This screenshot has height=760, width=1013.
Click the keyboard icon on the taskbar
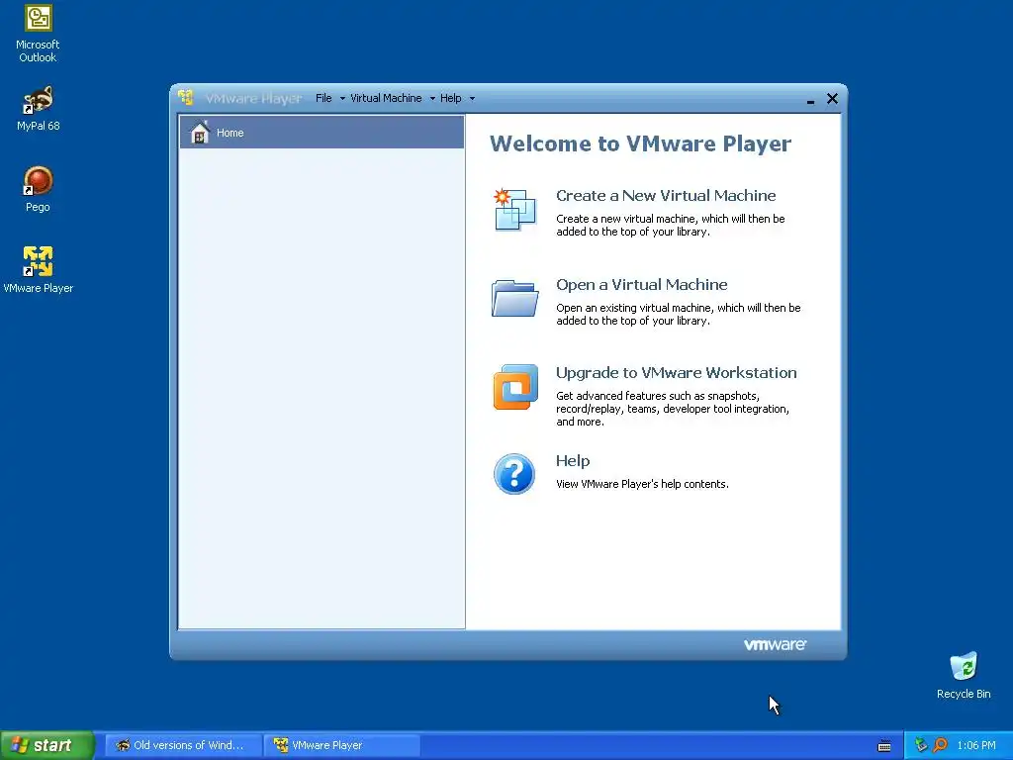coord(884,746)
